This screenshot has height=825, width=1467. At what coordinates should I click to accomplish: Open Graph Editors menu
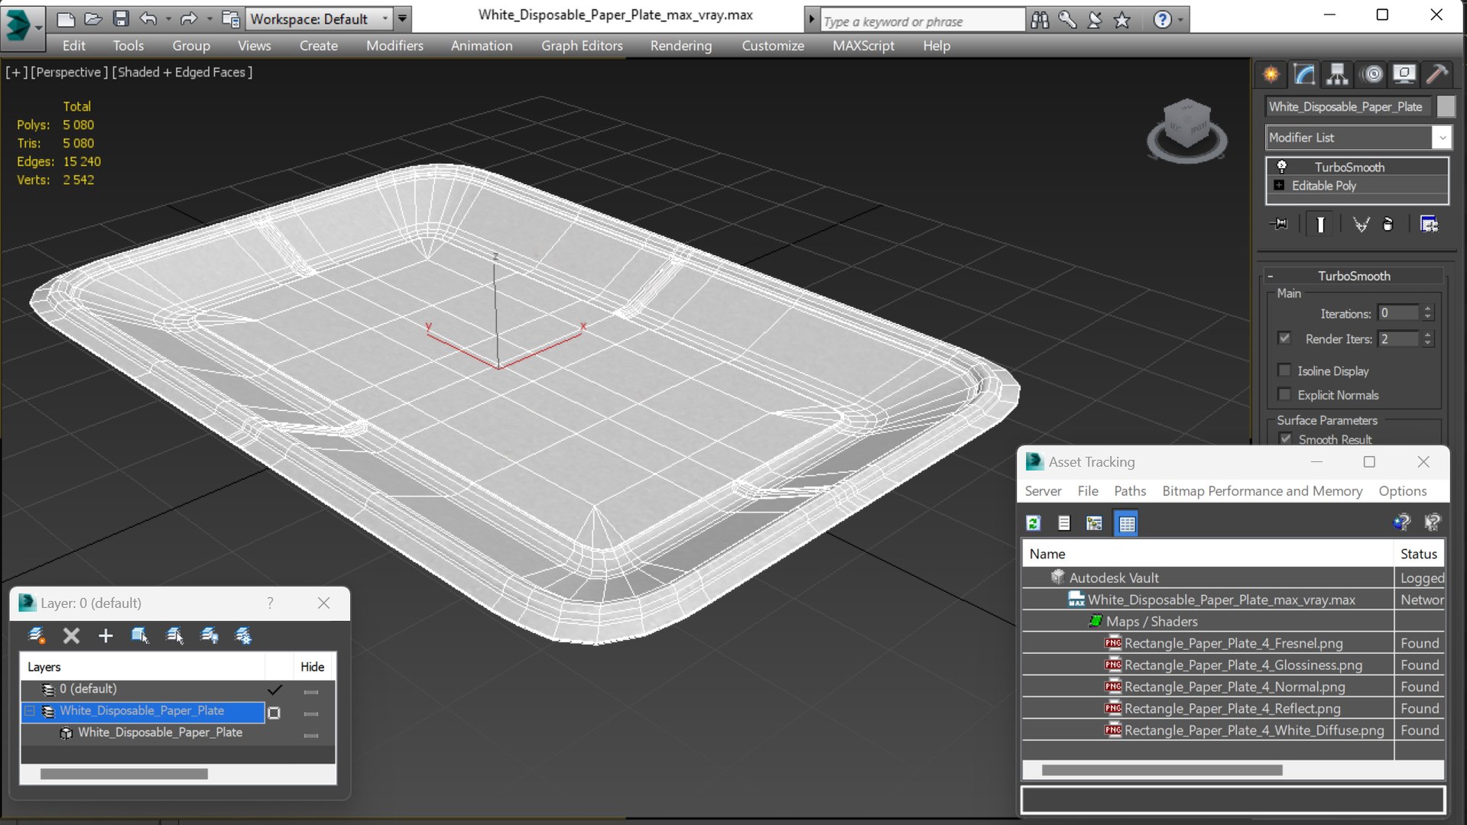point(582,46)
